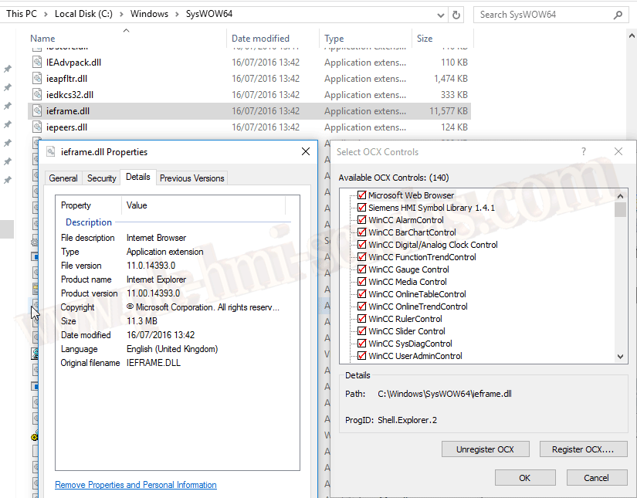Expand the Local Disk (C:) breadcrumb chevron
Screen dimensions: 637x498
(x=122, y=15)
